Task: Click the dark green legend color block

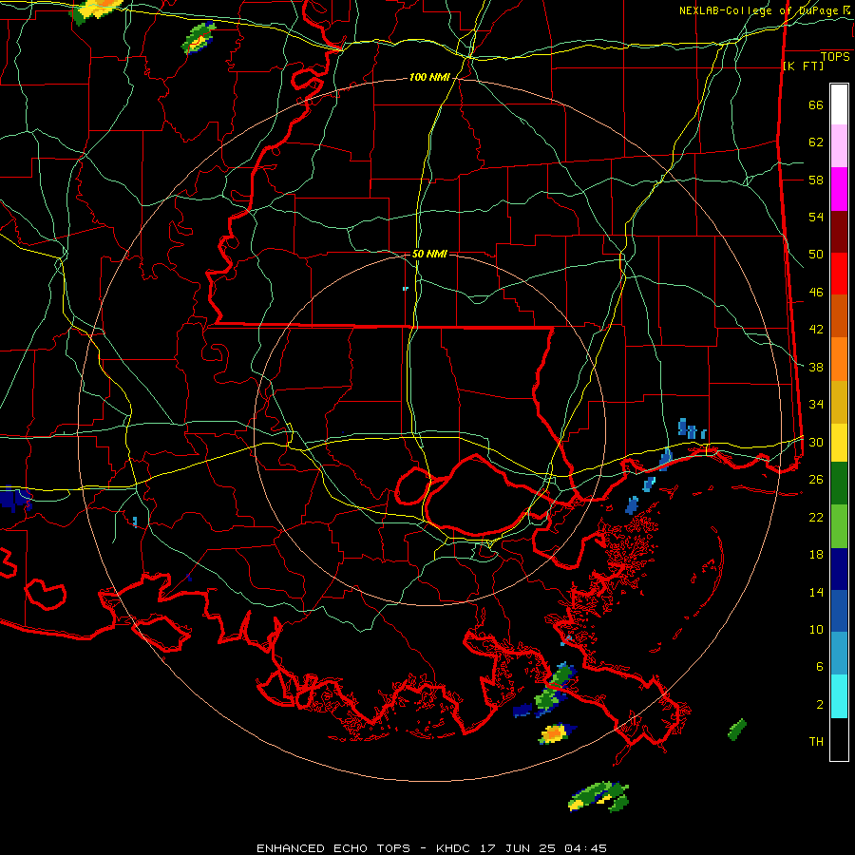Action: pyautogui.click(x=839, y=484)
